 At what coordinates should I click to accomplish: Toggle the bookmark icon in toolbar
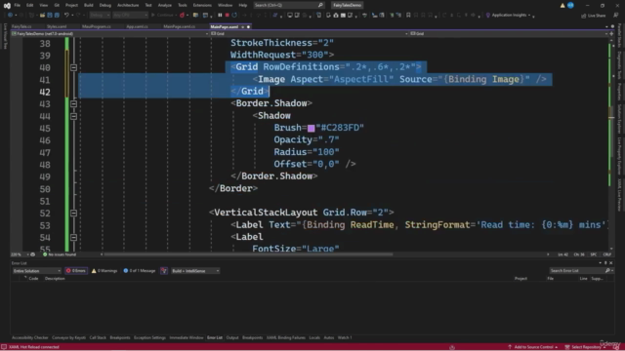[x=408, y=16]
